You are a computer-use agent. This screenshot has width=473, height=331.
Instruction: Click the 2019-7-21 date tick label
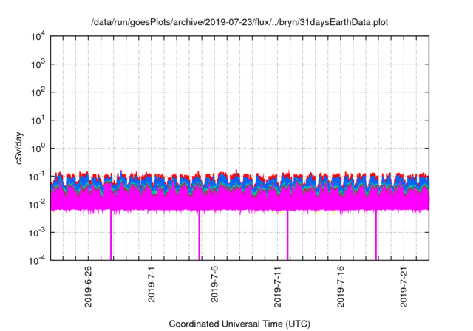(x=404, y=287)
